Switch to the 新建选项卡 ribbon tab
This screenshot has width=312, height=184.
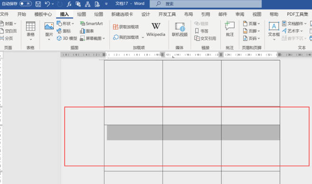122,14
